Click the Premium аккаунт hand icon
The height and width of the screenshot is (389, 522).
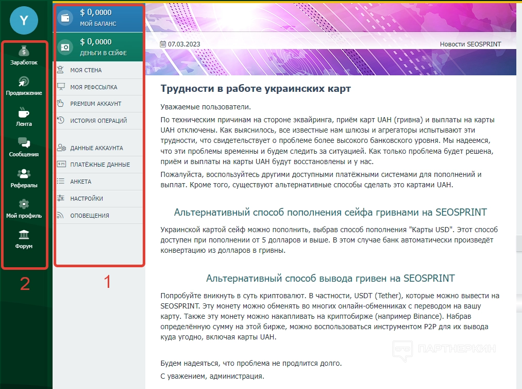click(61, 103)
